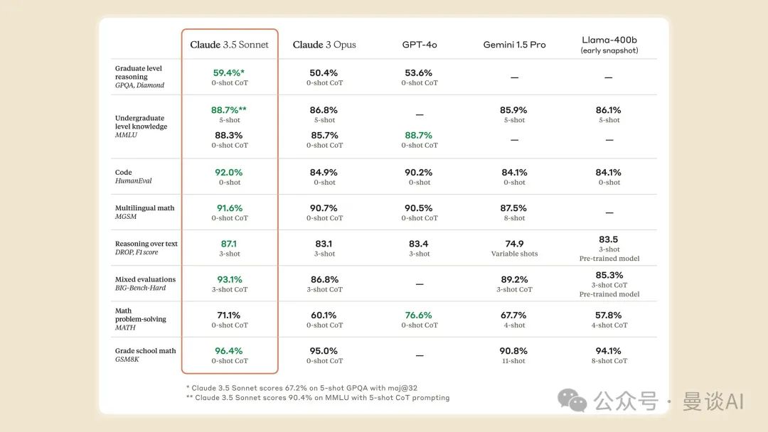Select the Claude 3 Opus column header
Image resolution: width=768 pixels, height=432 pixels.
[324, 45]
